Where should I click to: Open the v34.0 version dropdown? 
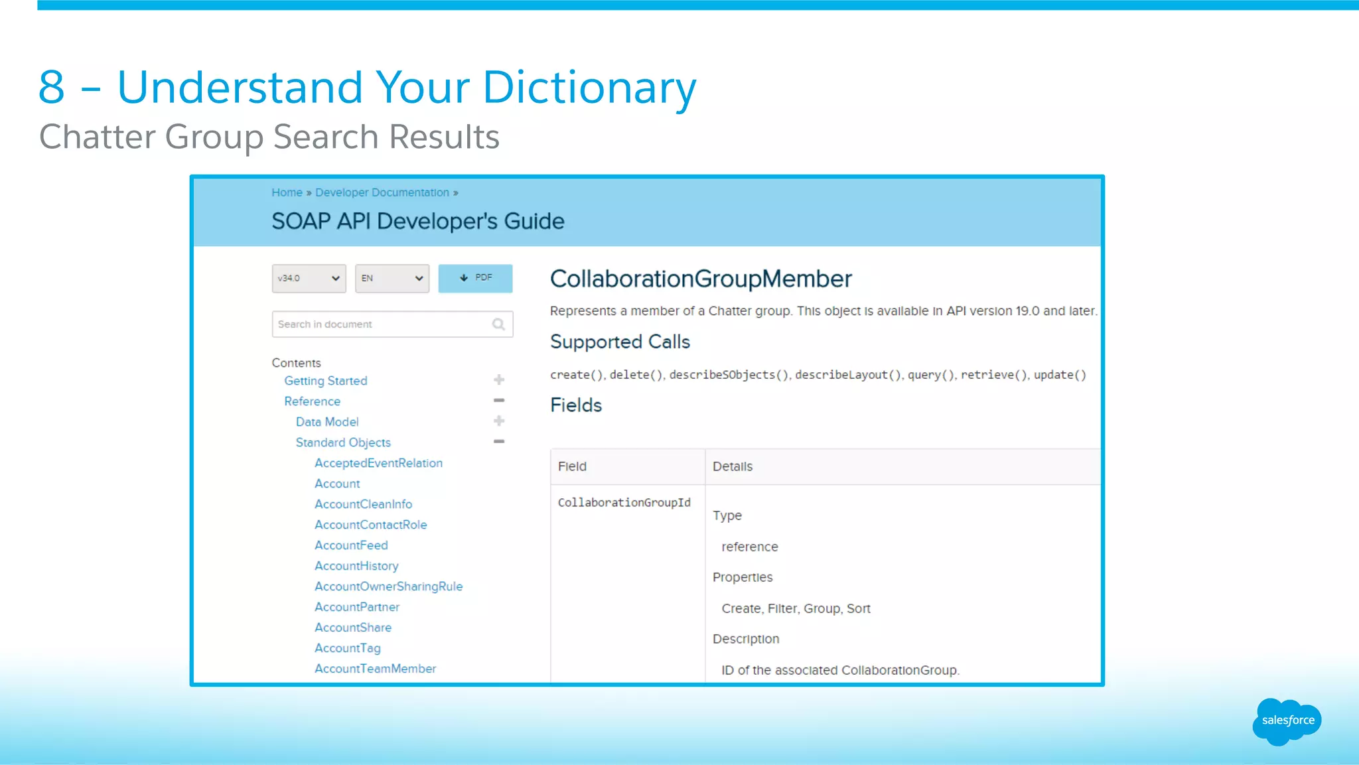coord(309,278)
